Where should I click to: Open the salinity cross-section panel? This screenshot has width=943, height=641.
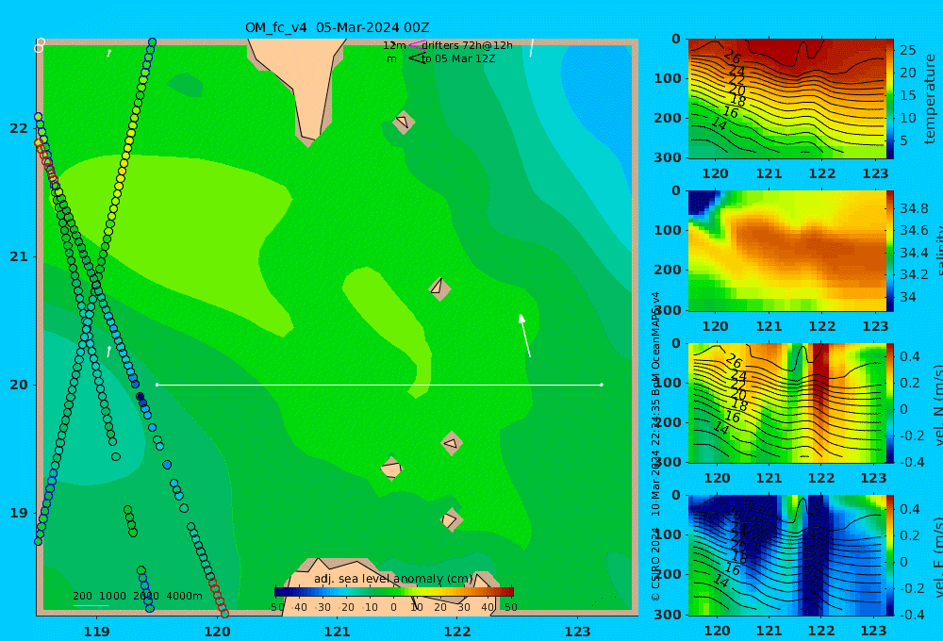(x=786, y=251)
